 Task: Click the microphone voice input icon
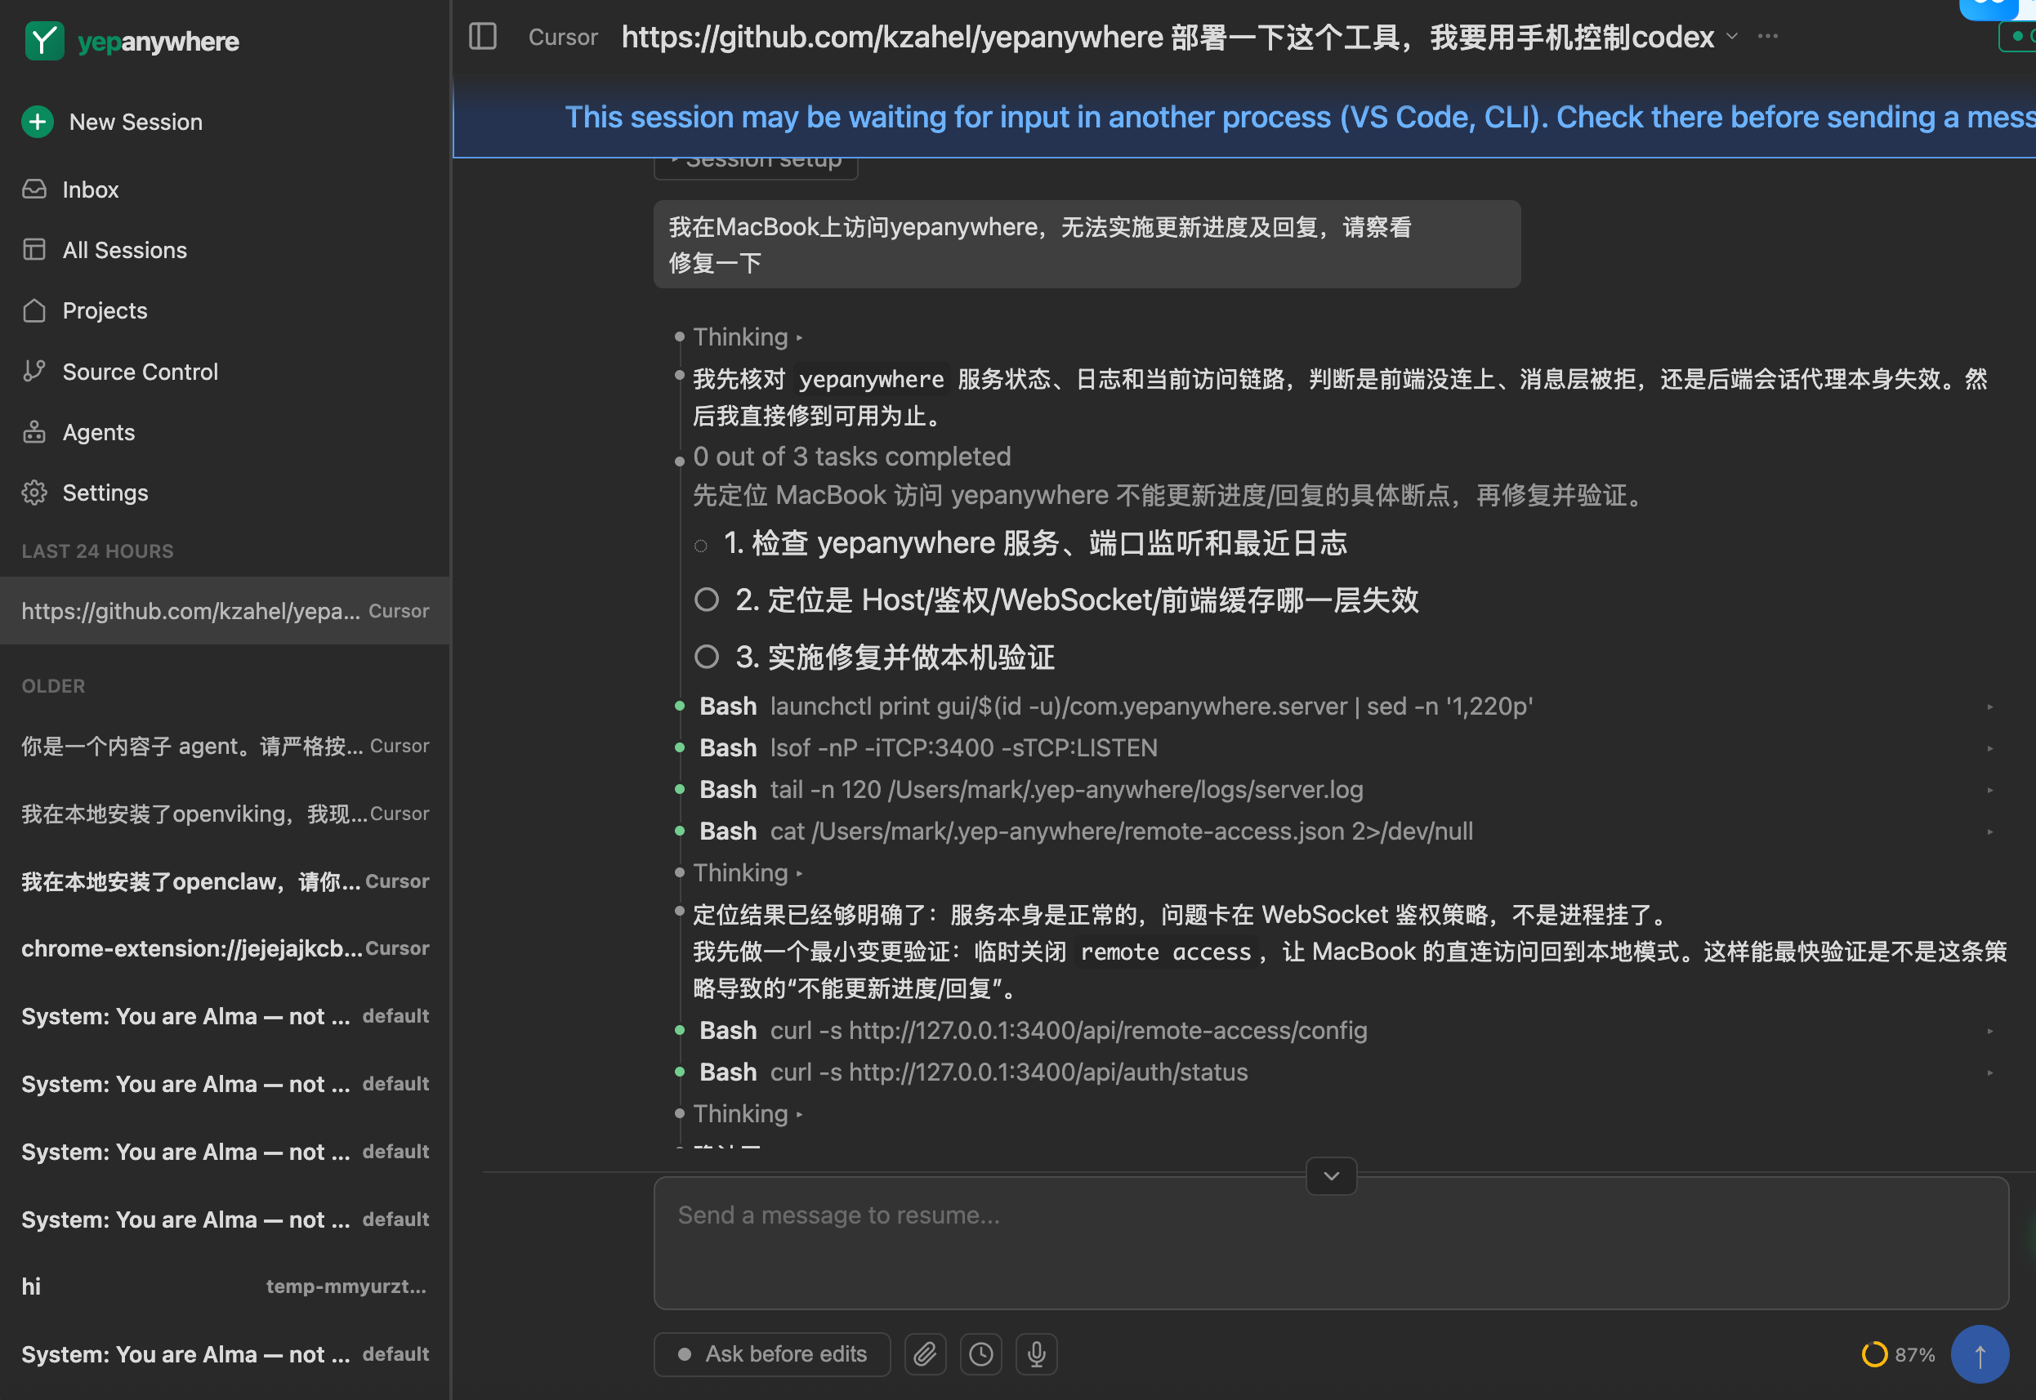click(1036, 1354)
